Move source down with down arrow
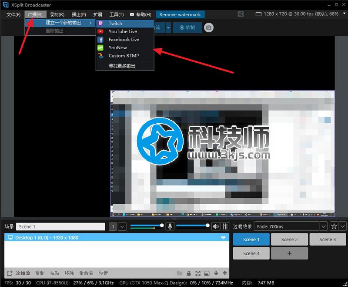This screenshot has height=287, width=348. pyautogui.click(x=216, y=273)
